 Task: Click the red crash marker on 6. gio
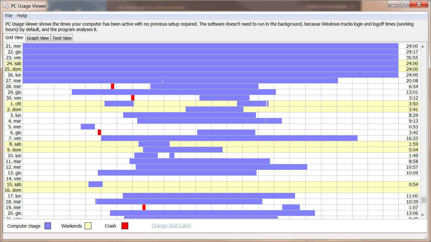coord(99,133)
